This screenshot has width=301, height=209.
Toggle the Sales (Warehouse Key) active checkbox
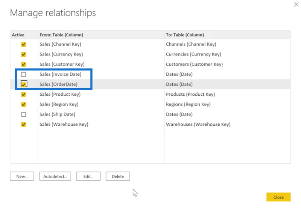tap(23, 125)
